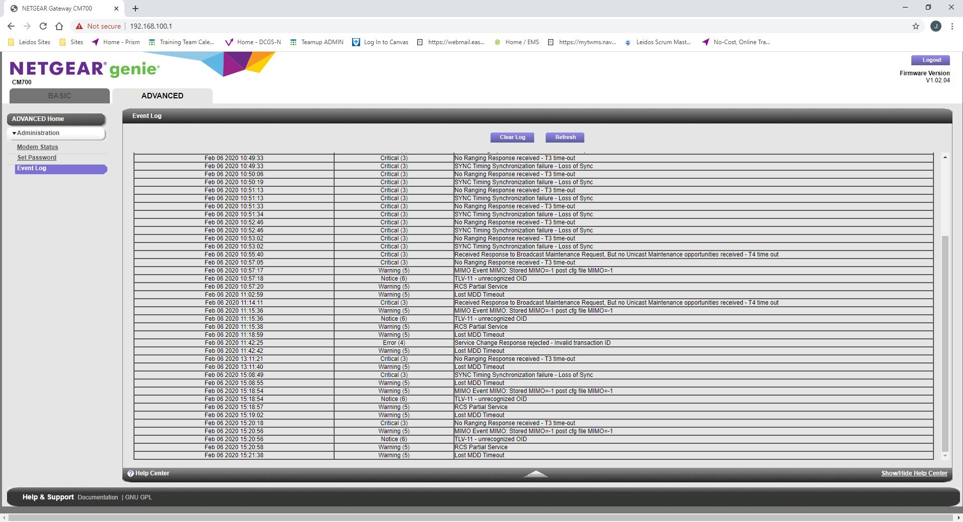The image size is (963, 522).
Task: Go to the Set Password page
Action: [x=37, y=158]
